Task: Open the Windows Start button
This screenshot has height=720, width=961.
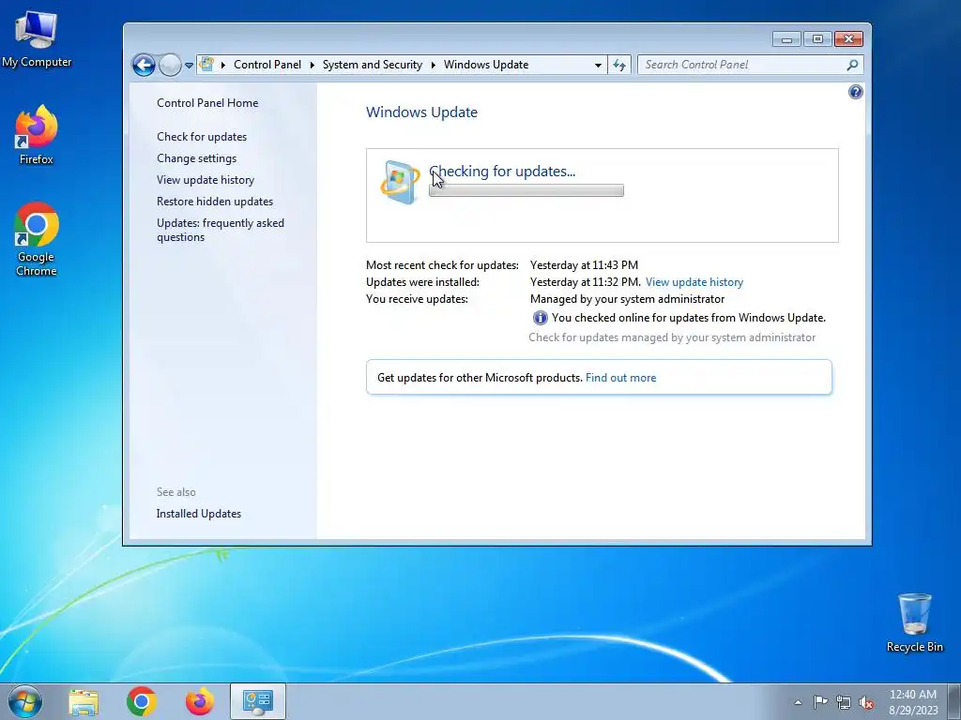Action: [25, 701]
